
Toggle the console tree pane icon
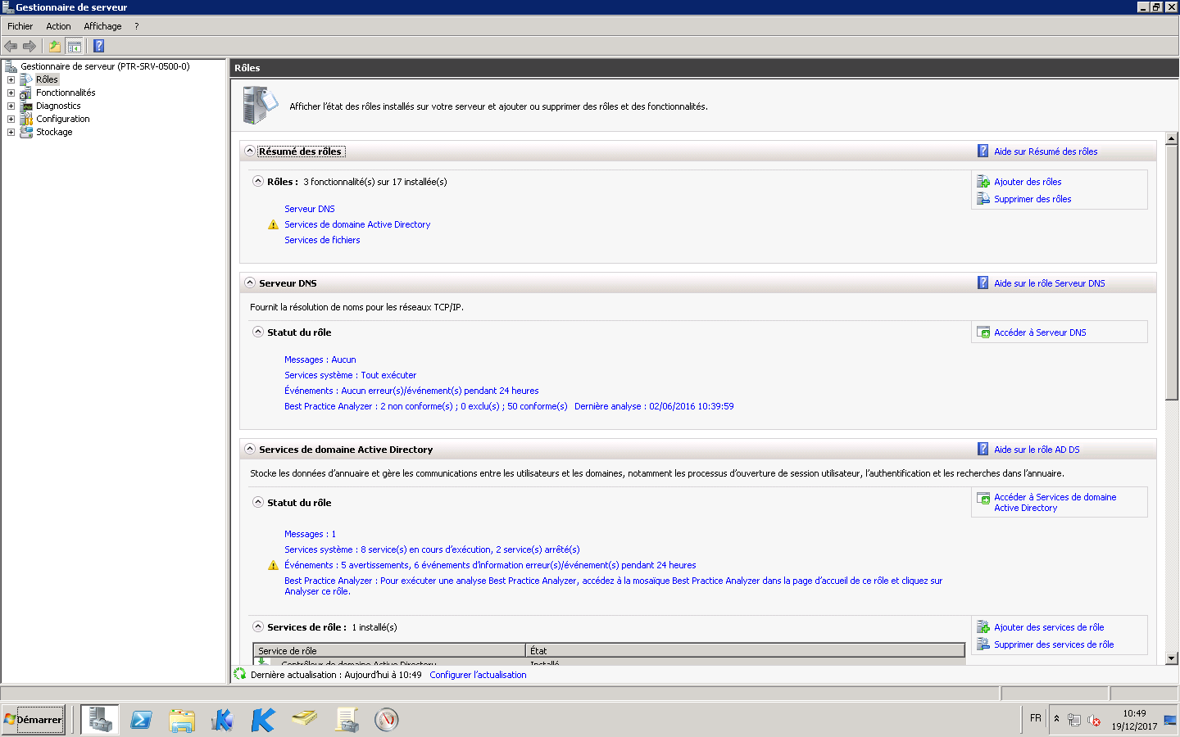coord(74,46)
